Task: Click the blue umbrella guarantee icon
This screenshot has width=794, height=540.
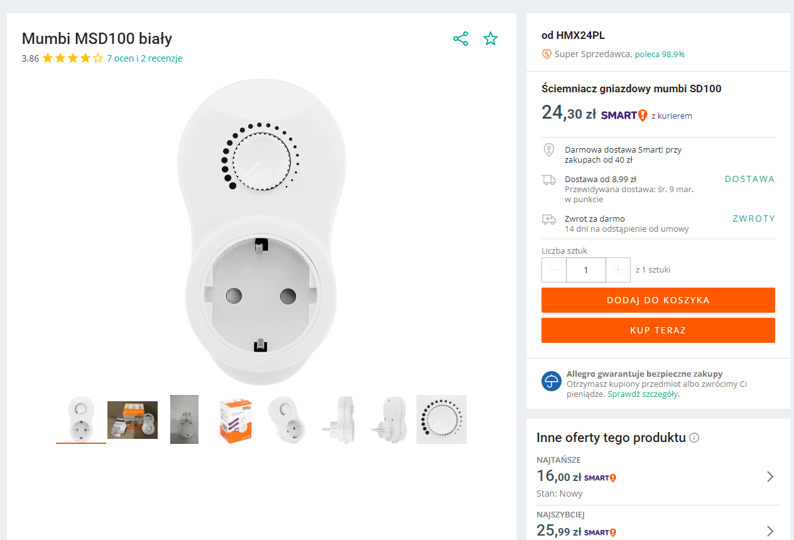Action: [552, 381]
